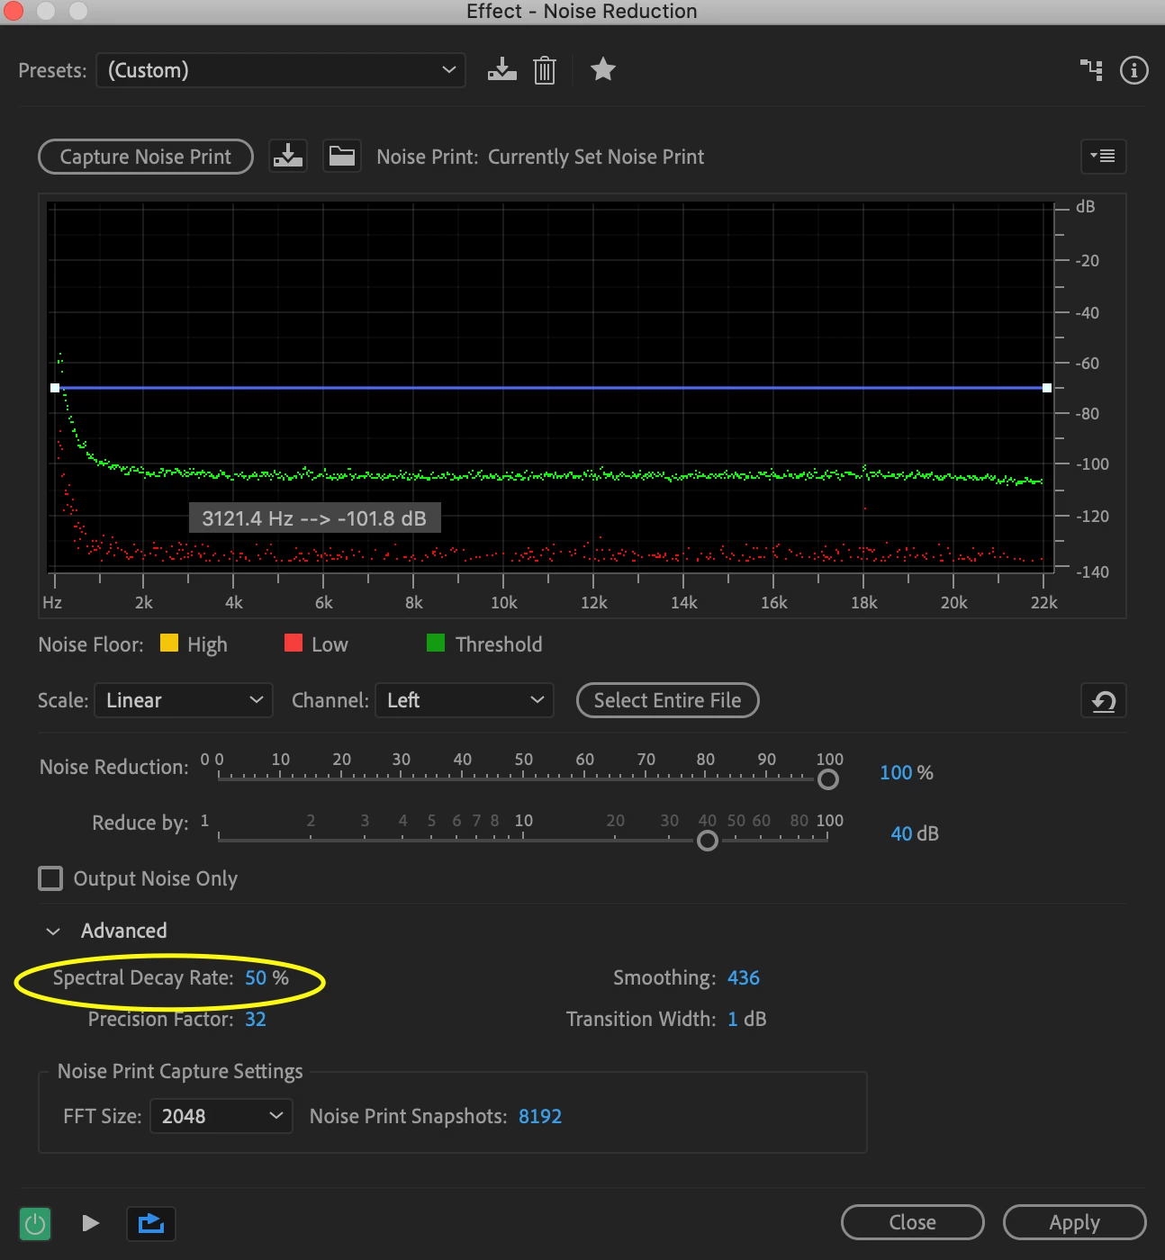Click the Close button
1165x1260 pixels.
point(912,1222)
